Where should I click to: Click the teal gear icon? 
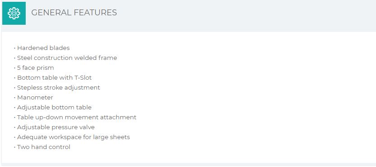coord(14,13)
